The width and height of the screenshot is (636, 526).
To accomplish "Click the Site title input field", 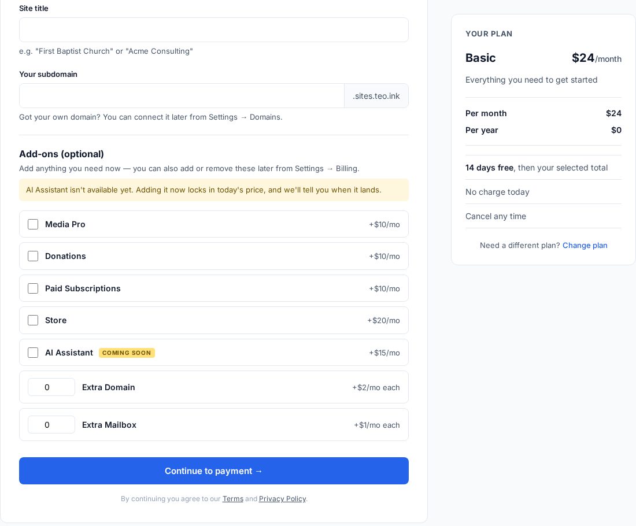I will pyautogui.click(x=214, y=29).
